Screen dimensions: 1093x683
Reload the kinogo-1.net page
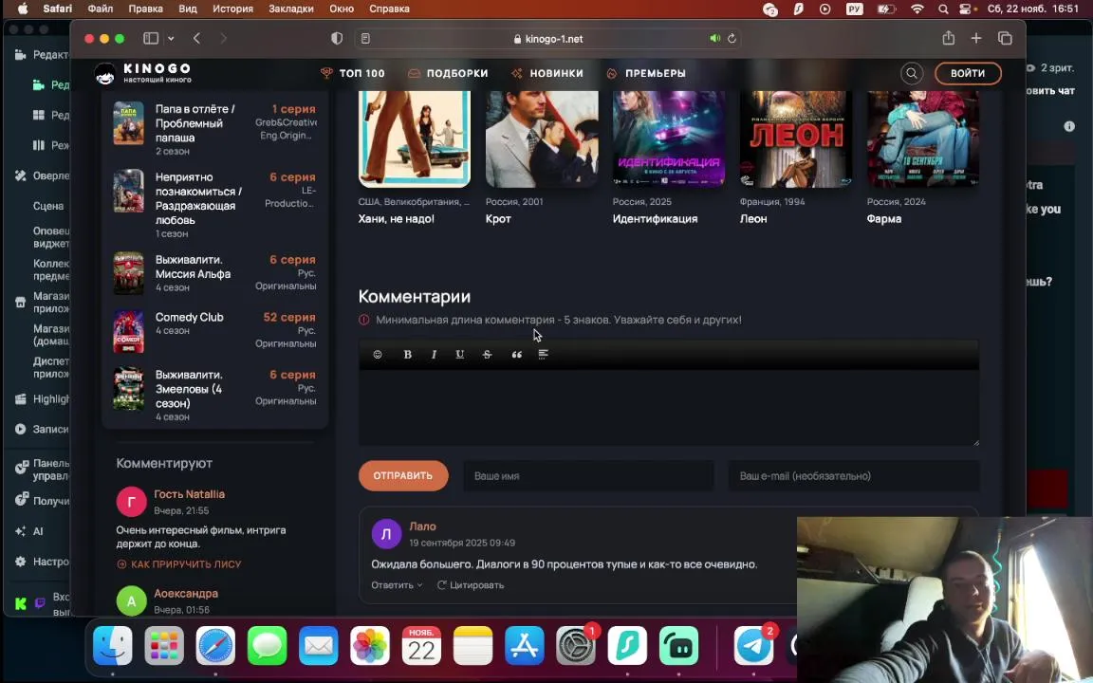732,38
